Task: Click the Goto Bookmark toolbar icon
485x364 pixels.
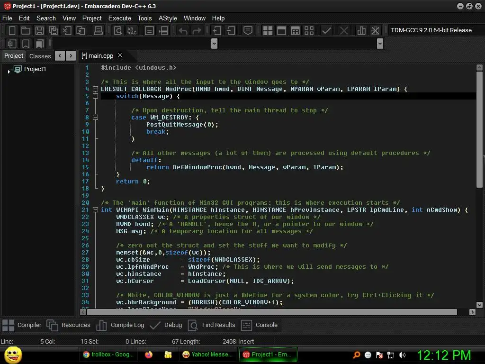Action: [x=39, y=44]
